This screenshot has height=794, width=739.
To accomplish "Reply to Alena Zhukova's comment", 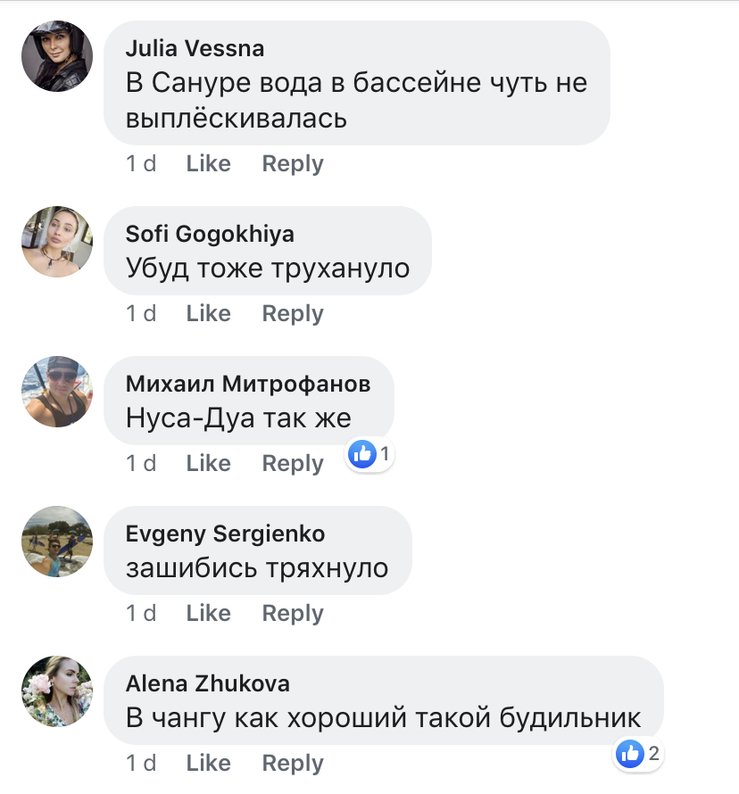I will [293, 764].
